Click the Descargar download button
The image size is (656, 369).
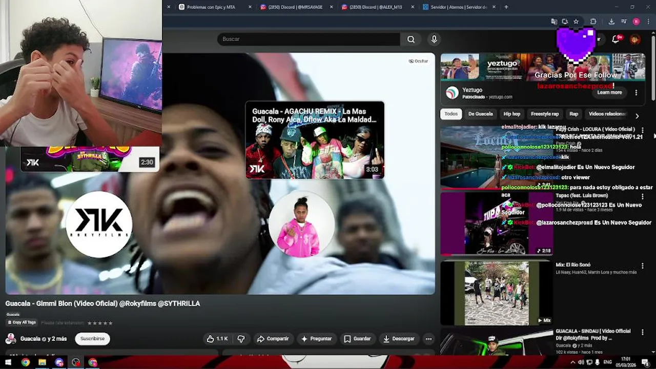coord(399,339)
